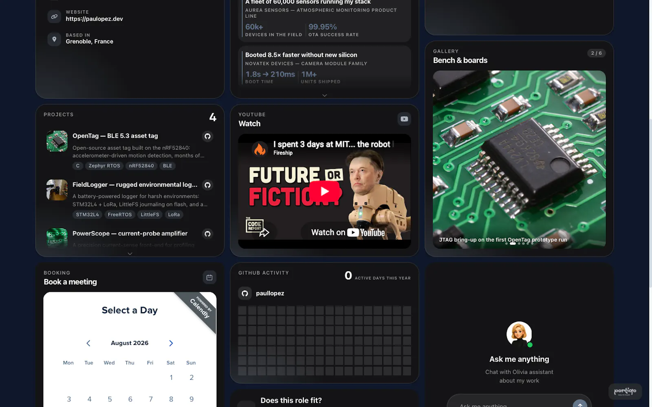Screen dimensions: 652x407
Task: Click Olivia assistant avatar
Action: (x=519, y=335)
